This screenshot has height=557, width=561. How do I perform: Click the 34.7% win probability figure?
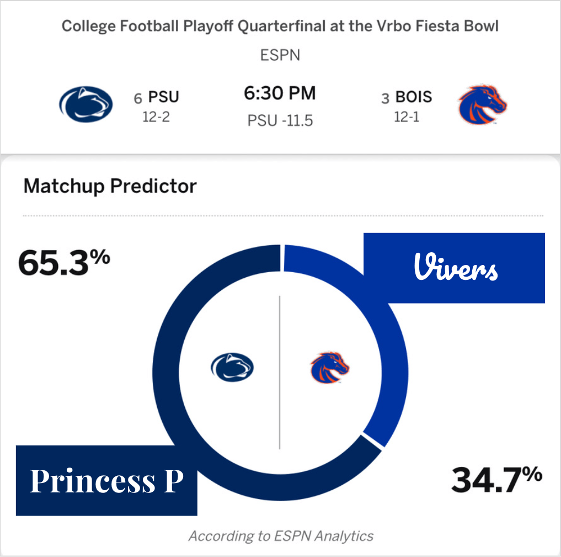tap(496, 479)
